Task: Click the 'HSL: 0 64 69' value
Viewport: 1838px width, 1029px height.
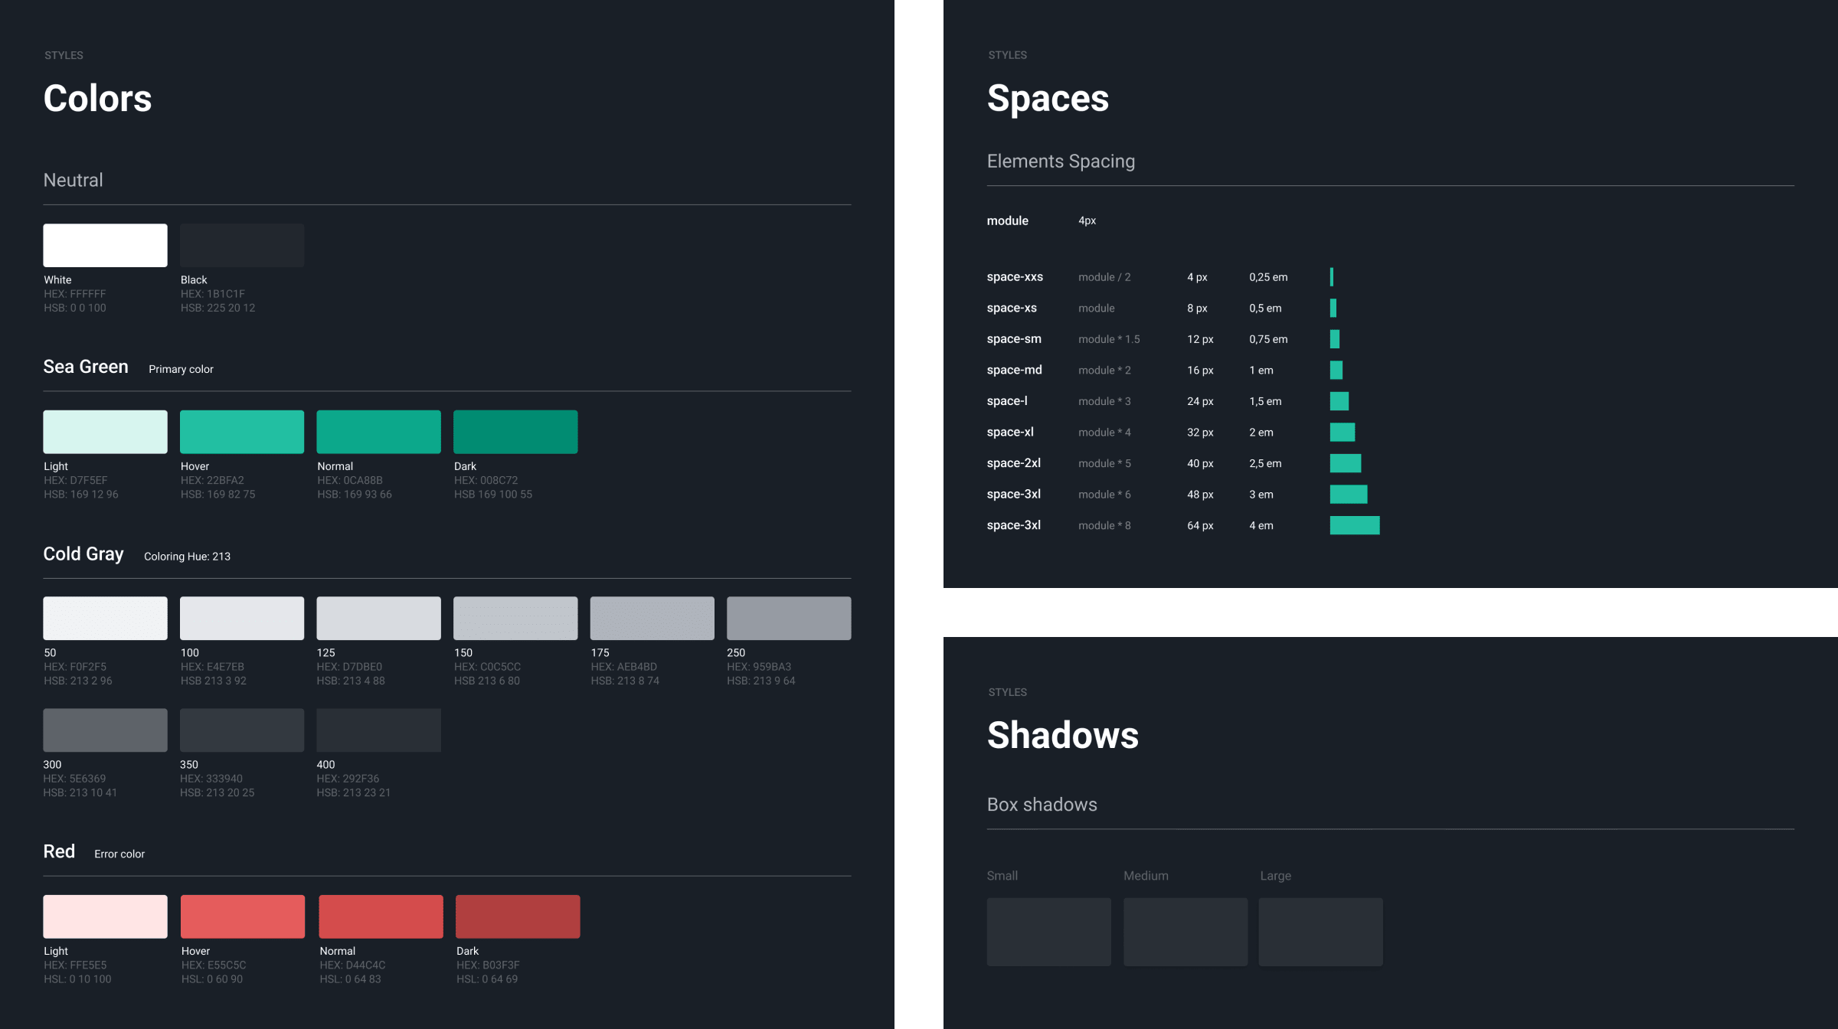Action: click(x=487, y=979)
